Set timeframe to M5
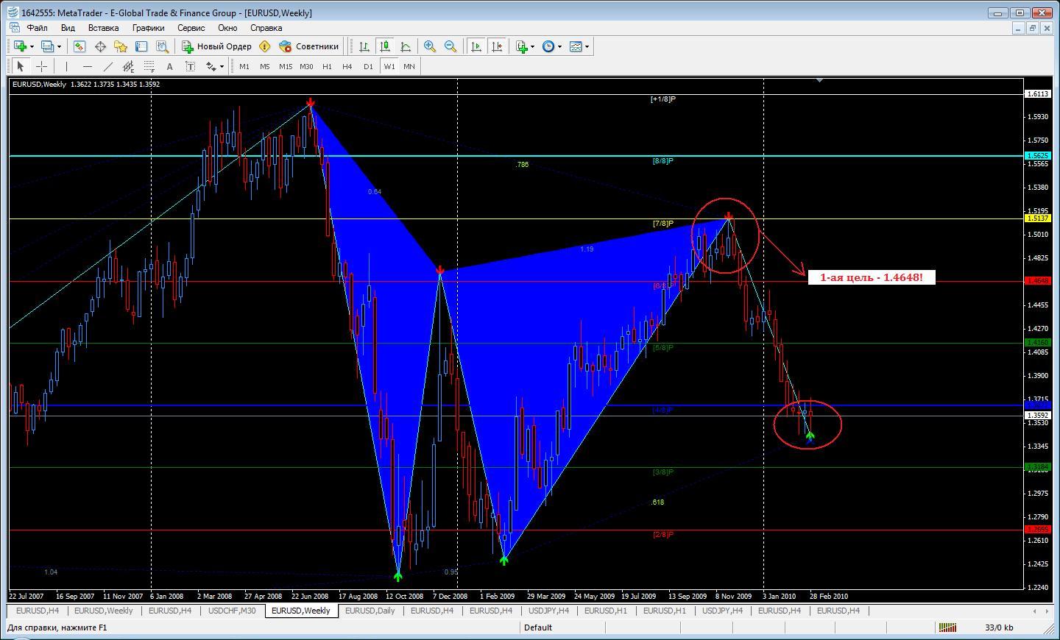Image resolution: width=1060 pixels, height=640 pixels. click(x=265, y=66)
